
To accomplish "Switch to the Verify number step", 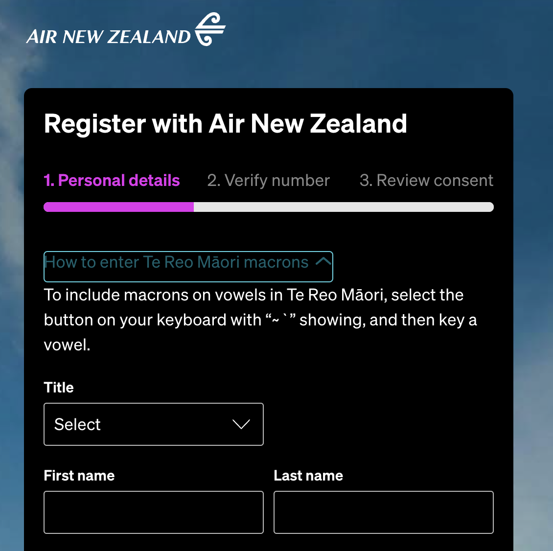I will [268, 180].
